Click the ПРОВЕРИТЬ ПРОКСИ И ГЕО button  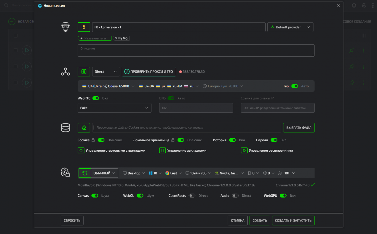[x=149, y=72]
